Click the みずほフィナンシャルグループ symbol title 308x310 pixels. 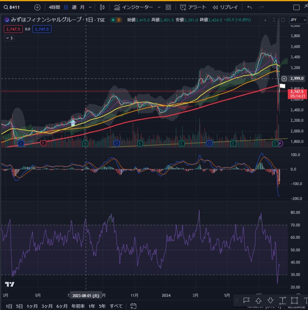46,20
